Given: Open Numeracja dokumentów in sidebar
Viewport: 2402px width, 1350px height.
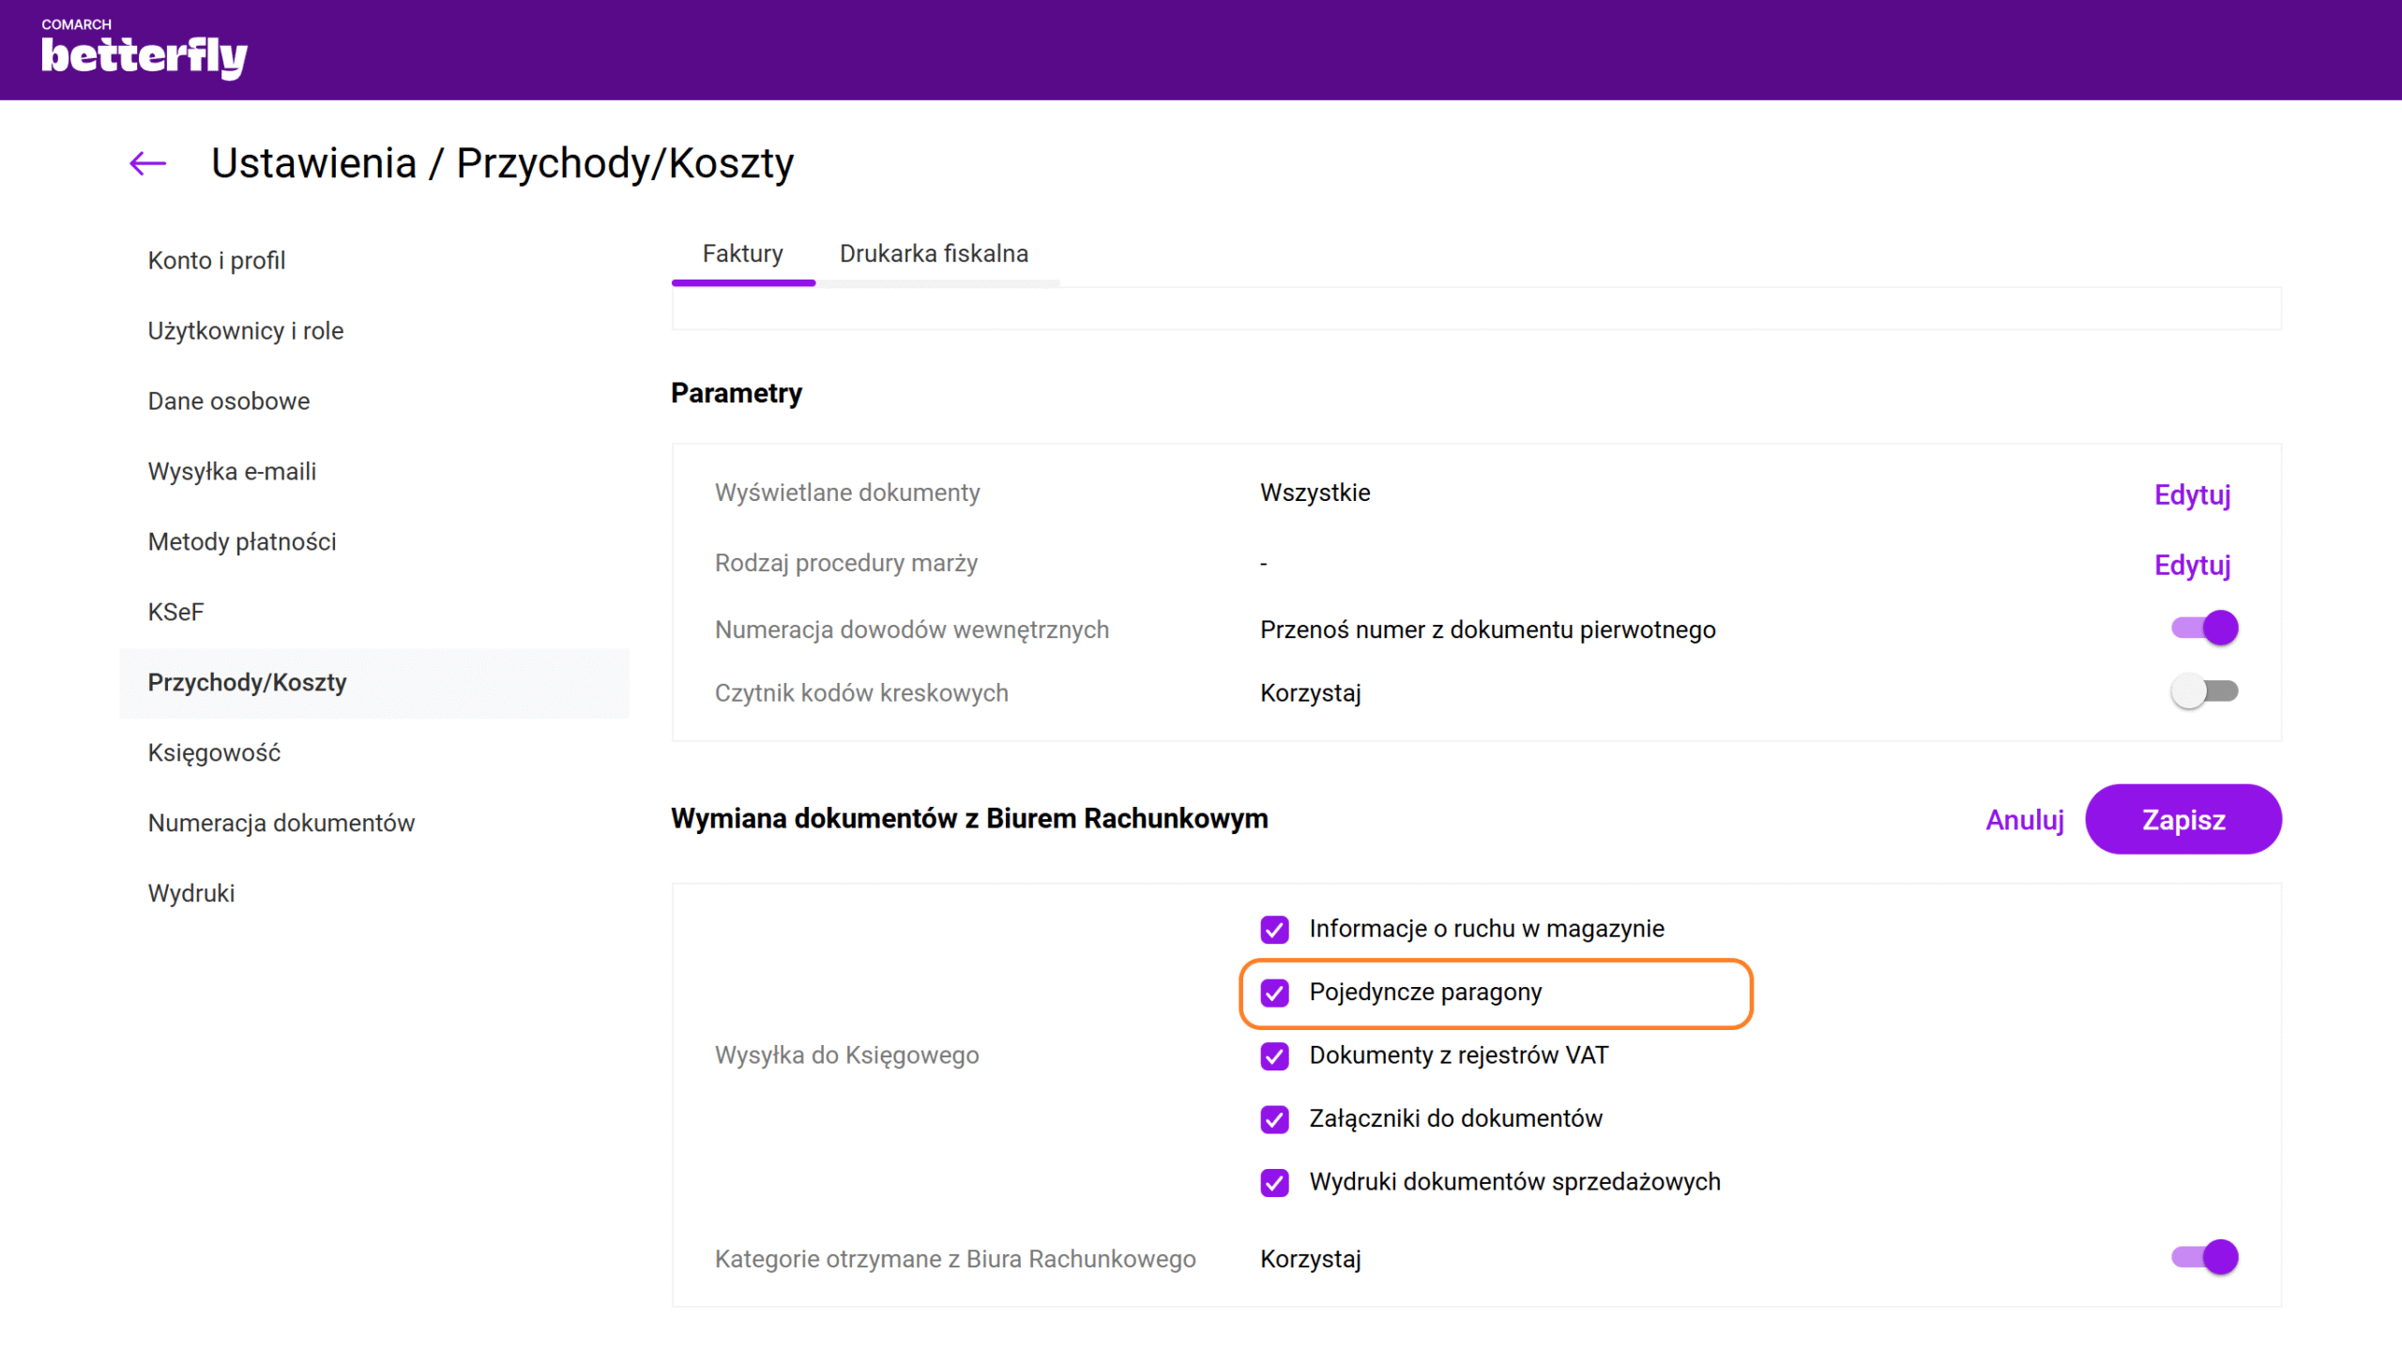Looking at the screenshot, I should point(281,823).
